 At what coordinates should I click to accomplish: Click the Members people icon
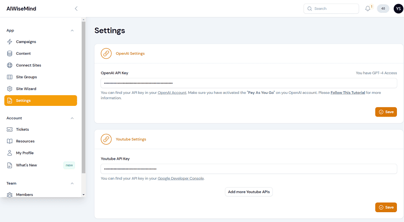click(9, 194)
